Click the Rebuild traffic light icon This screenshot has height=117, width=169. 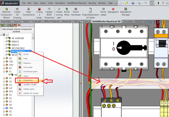point(158,3)
